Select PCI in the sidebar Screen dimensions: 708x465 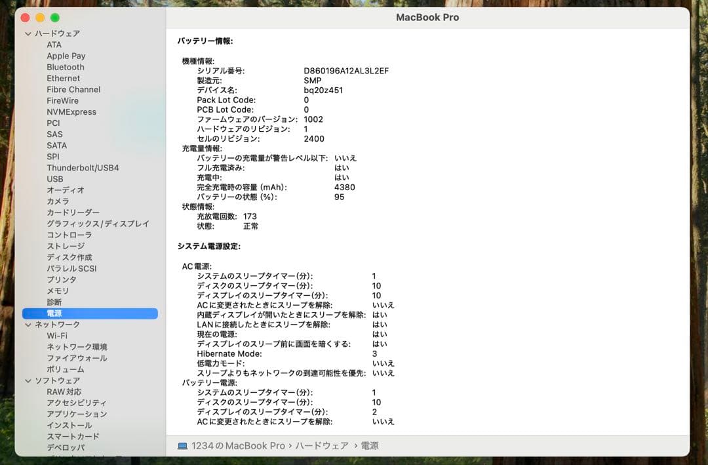click(53, 123)
